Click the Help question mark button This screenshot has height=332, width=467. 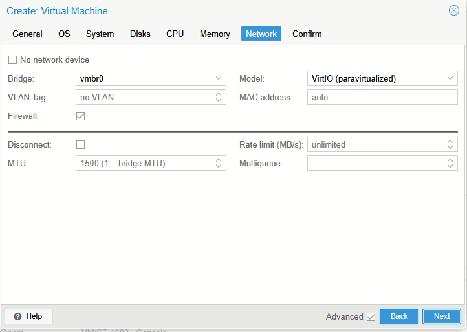(28, 316)
